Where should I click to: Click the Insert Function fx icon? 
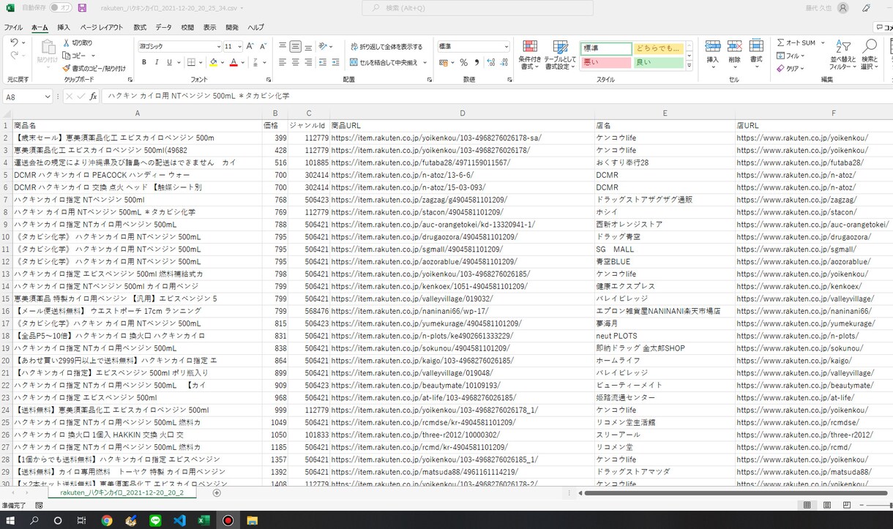tap(93, 96)
